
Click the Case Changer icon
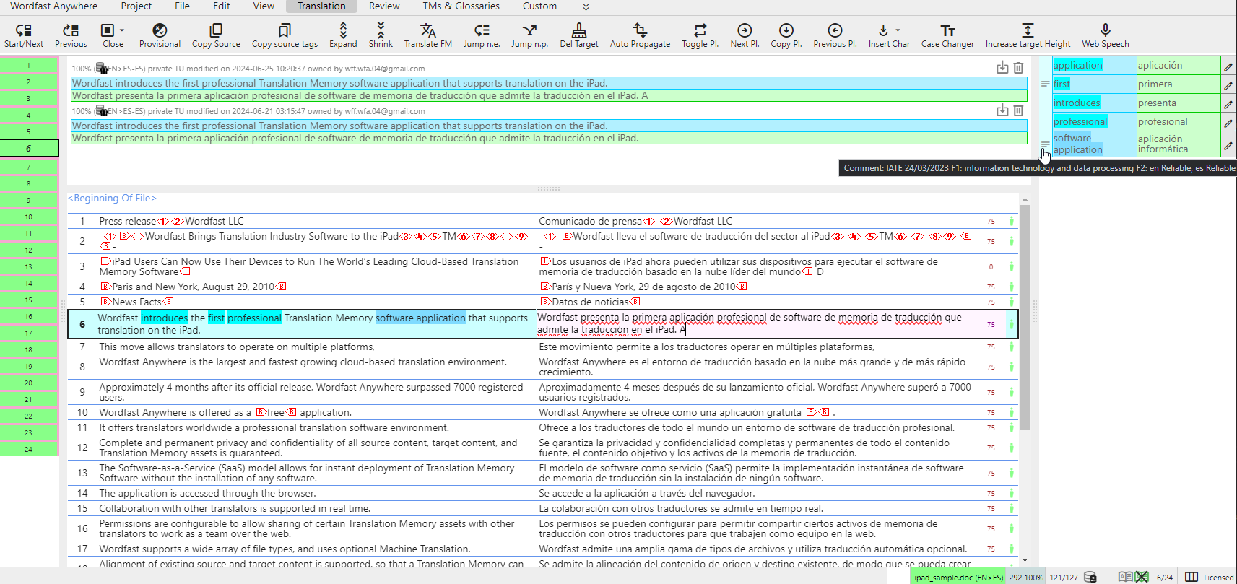947,30
